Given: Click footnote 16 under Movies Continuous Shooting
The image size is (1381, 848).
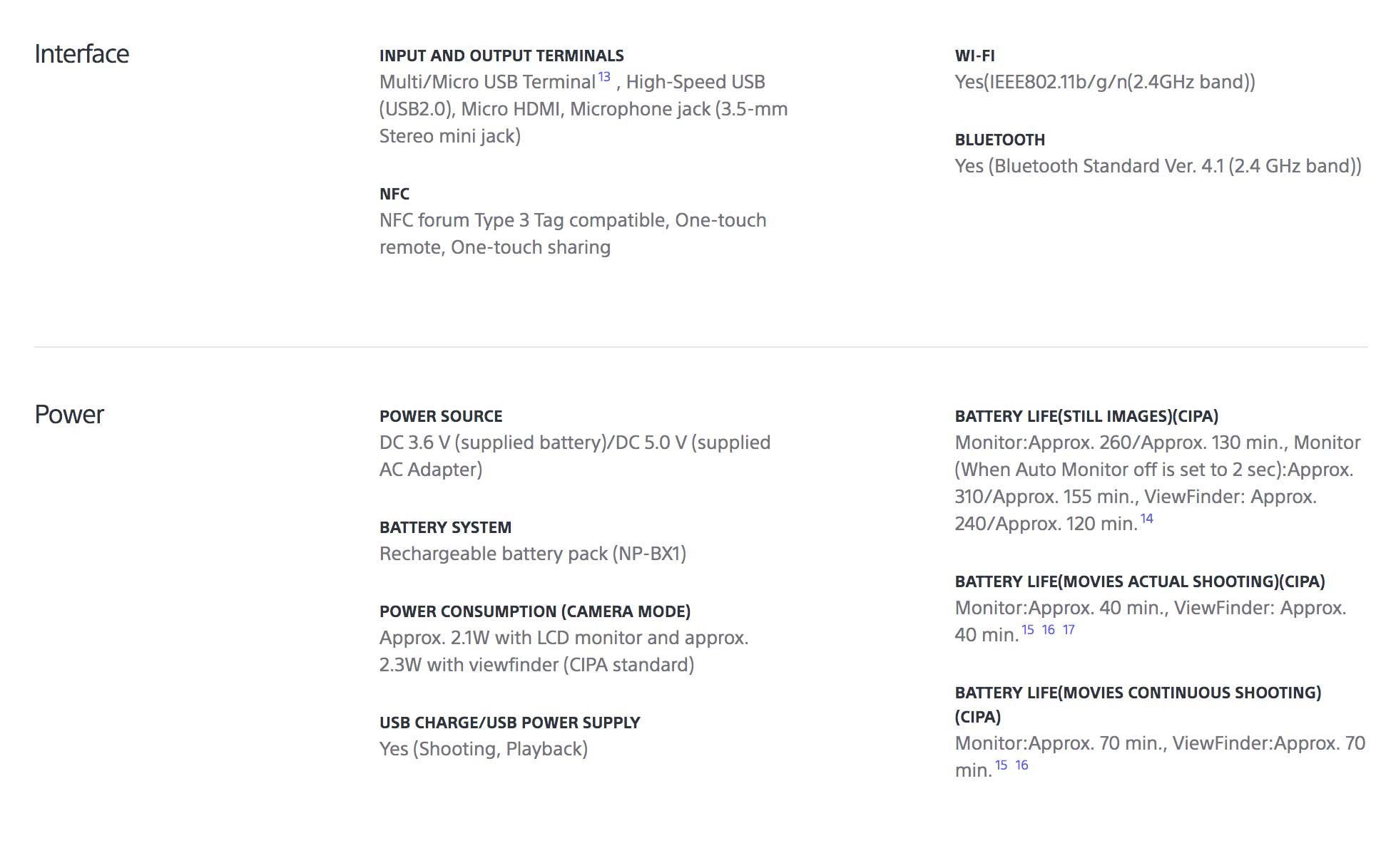Looking at the screenshot, I should tap(1022, 765).
